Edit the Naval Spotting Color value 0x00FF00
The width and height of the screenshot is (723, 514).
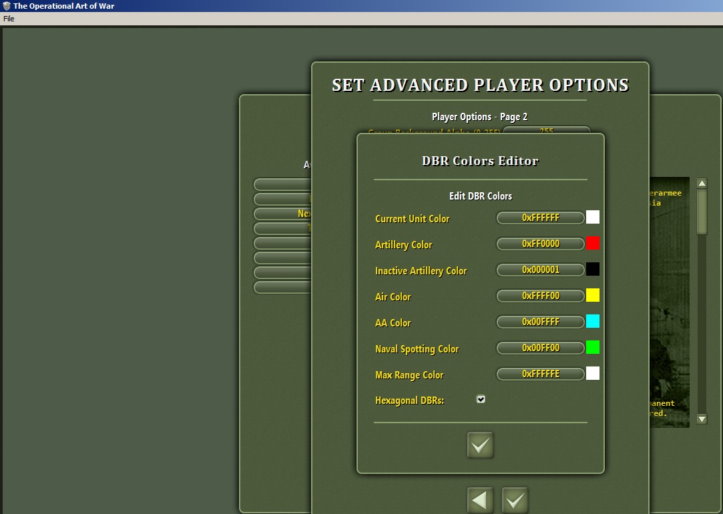[540, 348]
